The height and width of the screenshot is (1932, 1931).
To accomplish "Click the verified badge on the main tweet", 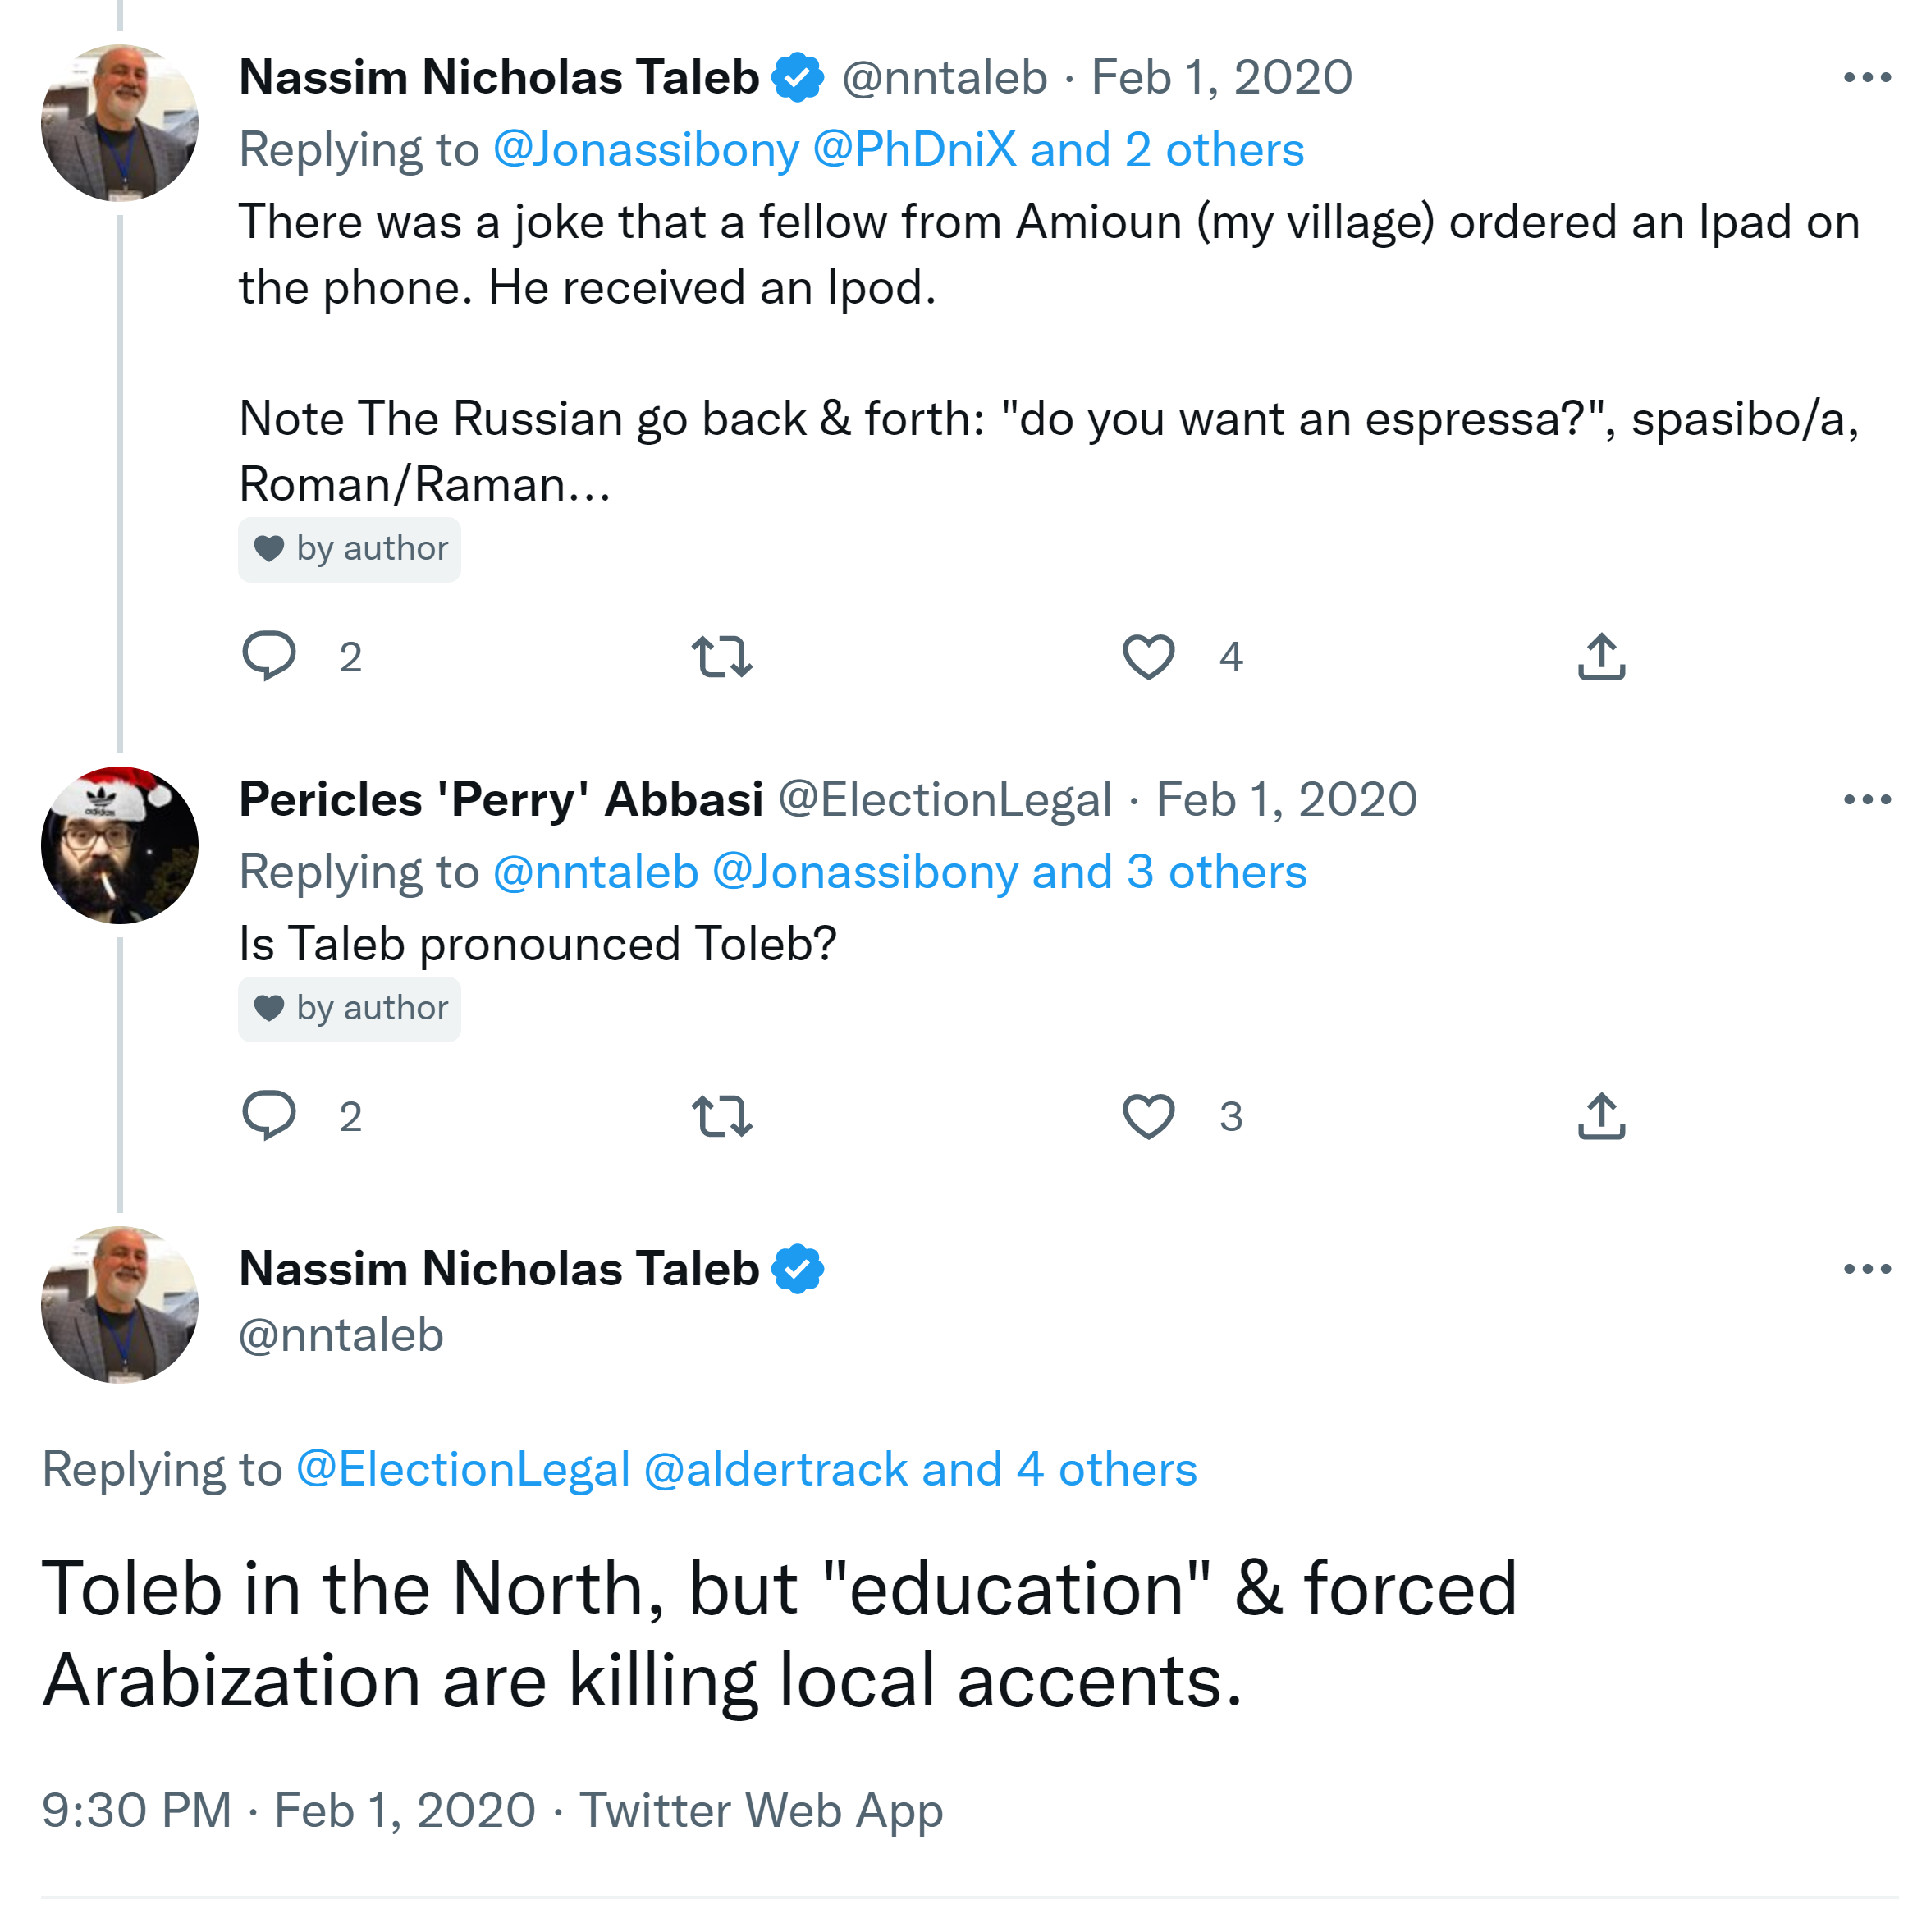I will [x=797, y=1269].
